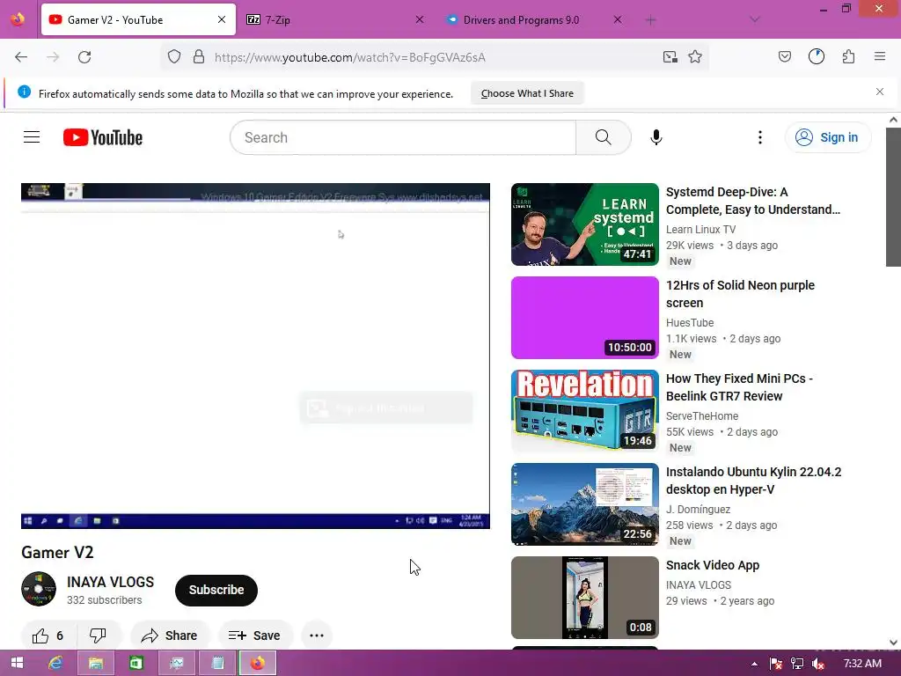Expand the list all tabs dropdown
The image size is (901, 676).
tap(754, 19)
